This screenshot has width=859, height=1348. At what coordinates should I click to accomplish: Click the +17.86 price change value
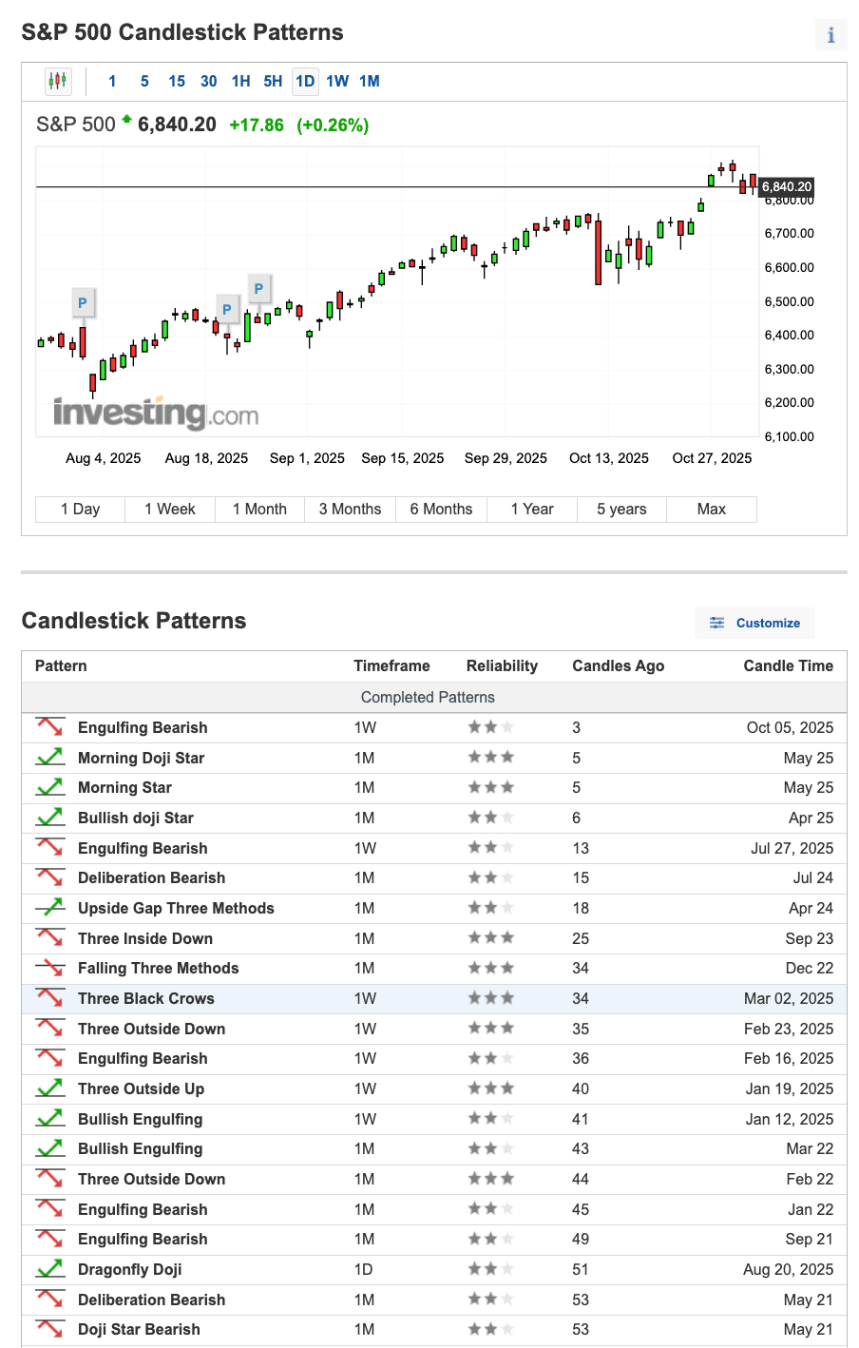[x=257, y=125]
